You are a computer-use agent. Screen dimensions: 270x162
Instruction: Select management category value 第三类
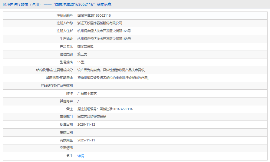82,54
